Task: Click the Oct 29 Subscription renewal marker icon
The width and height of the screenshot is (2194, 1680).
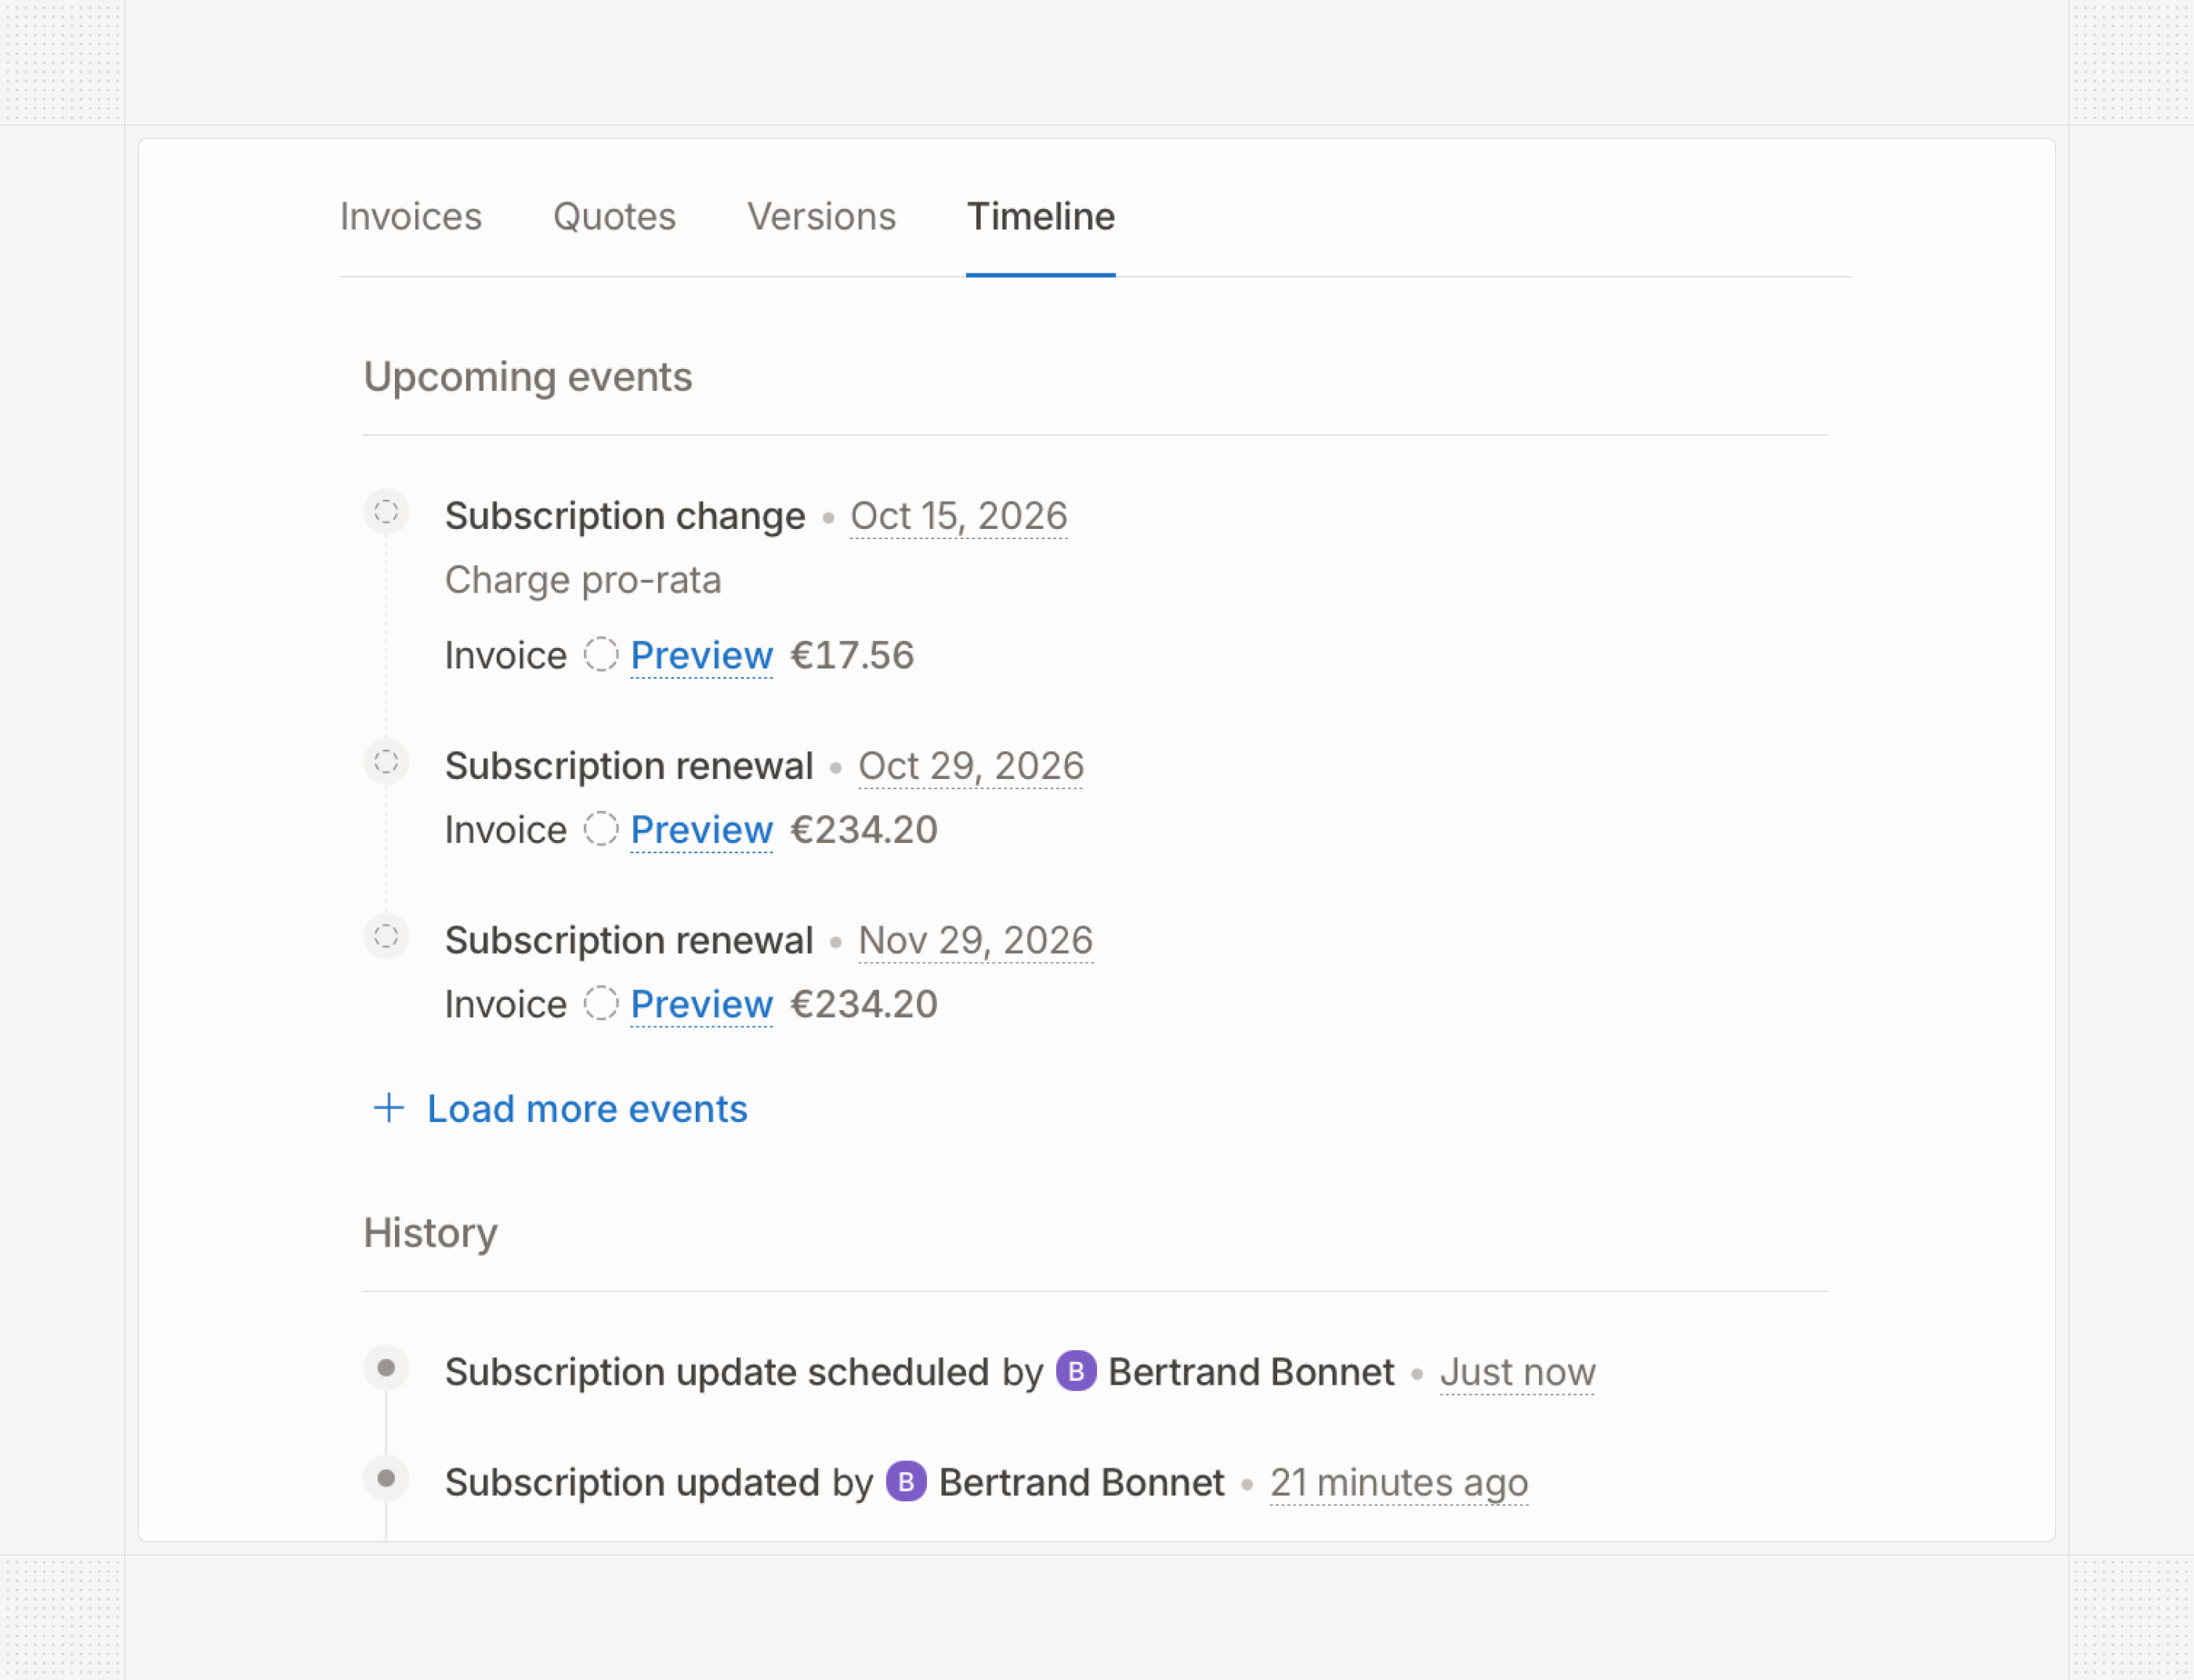Action: 386,762
